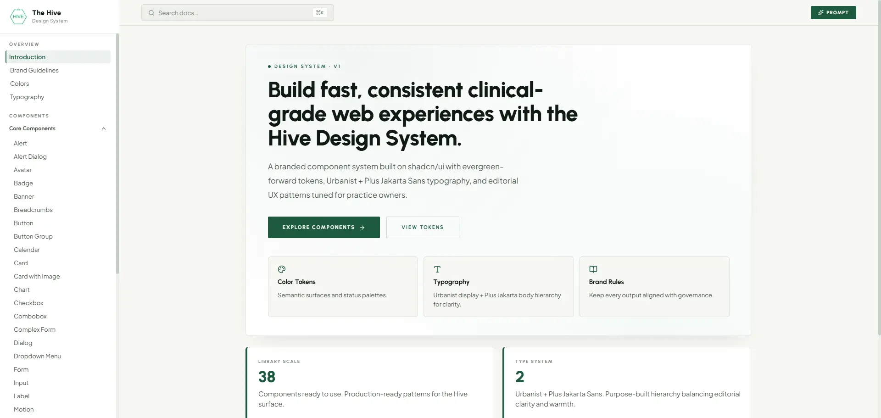This screenshot has width=881, height=418.
Task: Navigate to Badge component
Action: pyautogui.click(x=23, y=183)
